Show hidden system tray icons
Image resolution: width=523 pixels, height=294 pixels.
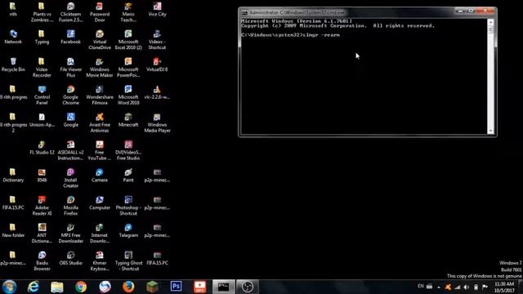439,287
